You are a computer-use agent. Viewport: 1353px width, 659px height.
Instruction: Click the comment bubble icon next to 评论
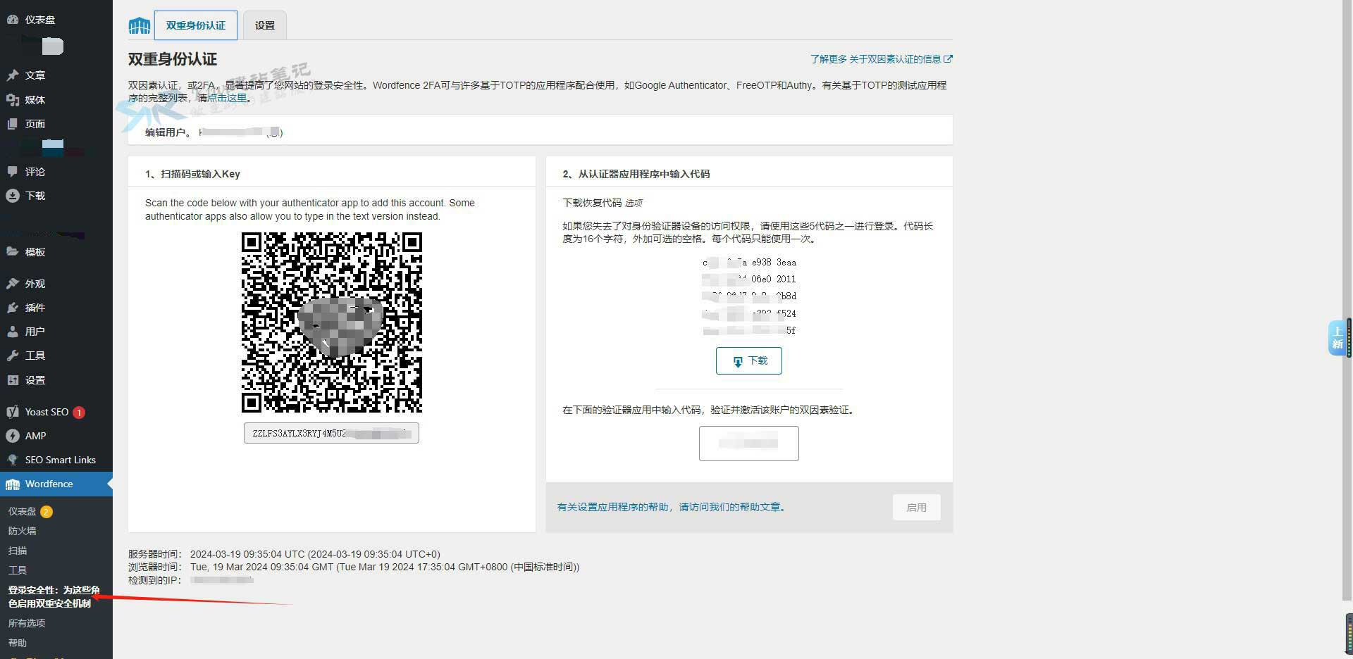coord(13,172)
